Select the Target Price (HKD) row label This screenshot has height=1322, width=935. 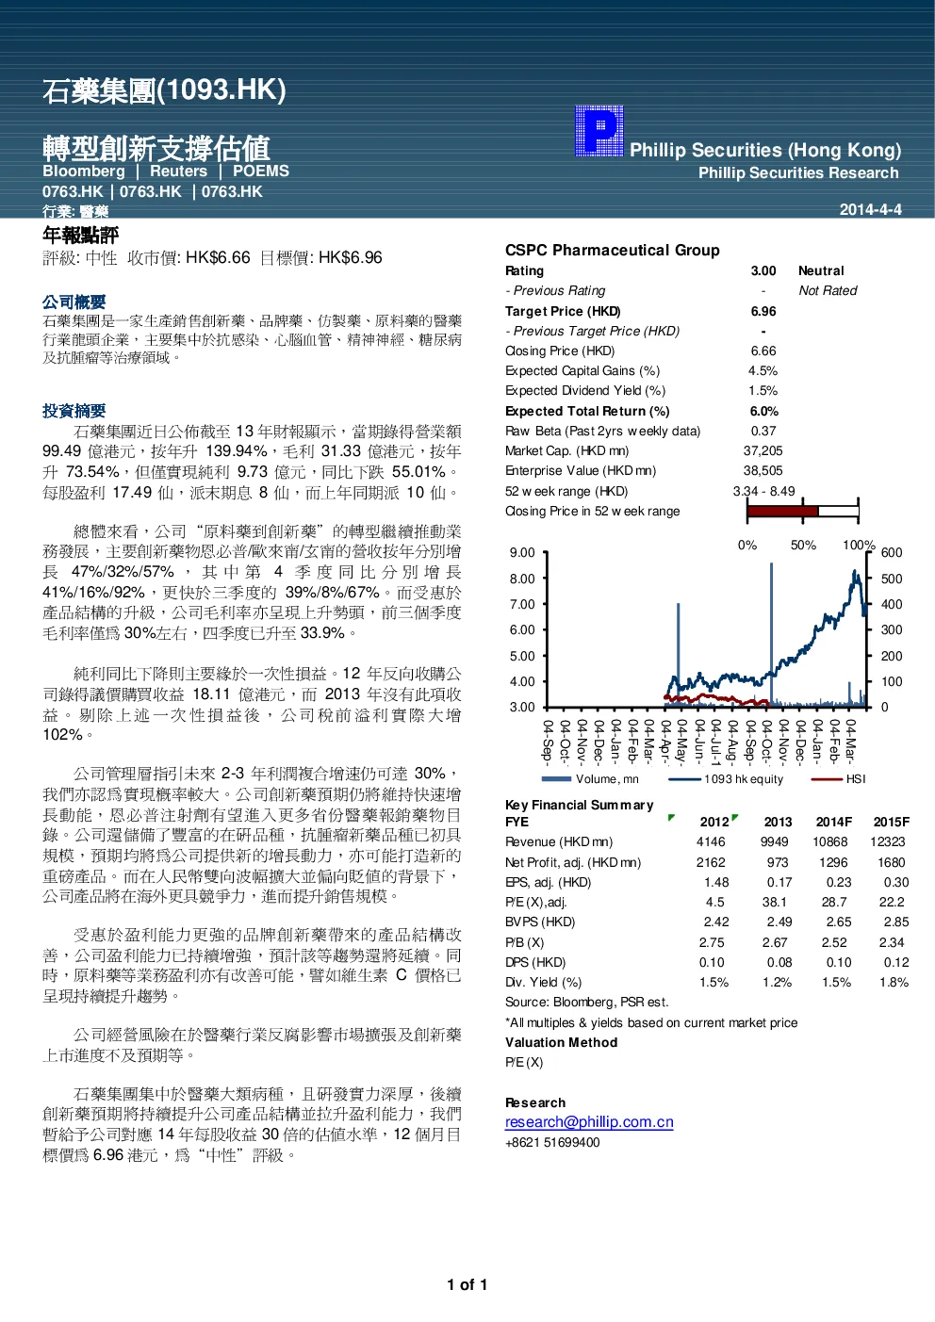[563, 311]
